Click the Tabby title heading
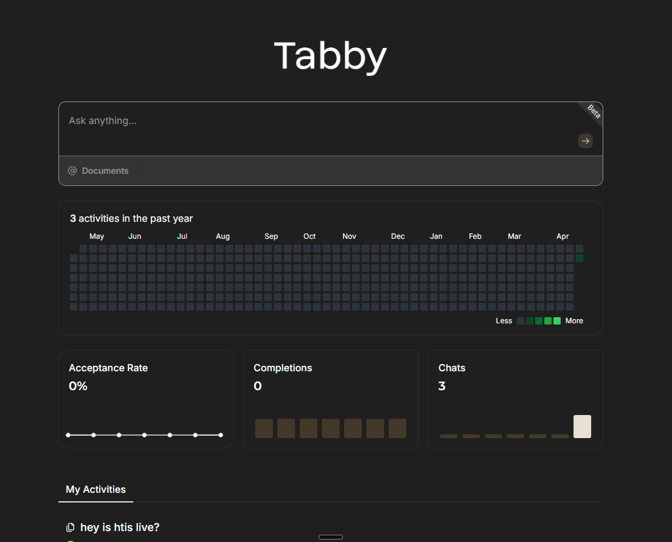The image size is (672, 542). (330, 56)
